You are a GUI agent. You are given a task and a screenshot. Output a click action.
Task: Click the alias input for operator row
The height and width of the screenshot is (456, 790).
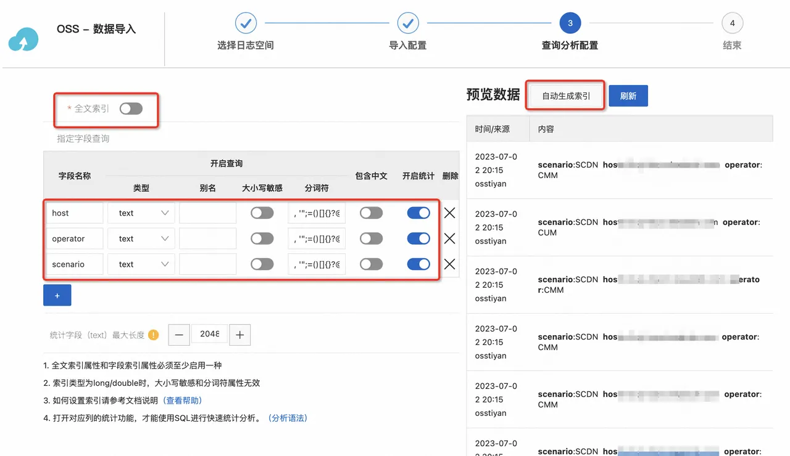coord(208,238)
